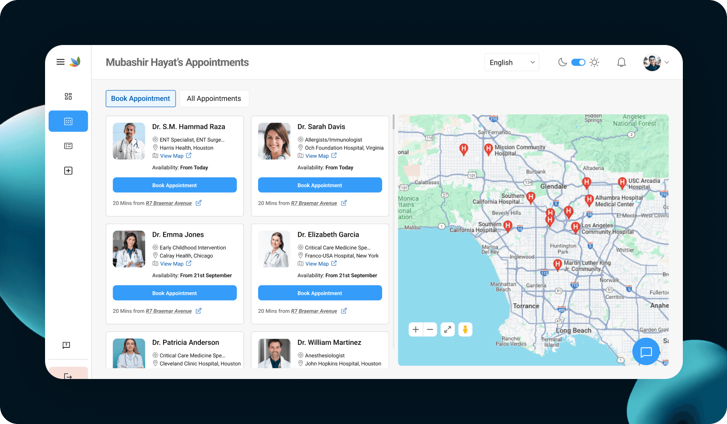Click 'Cleveland Clinic Hospital, Houston' location text
The image size is (727, 424).
tap(200, 364)
